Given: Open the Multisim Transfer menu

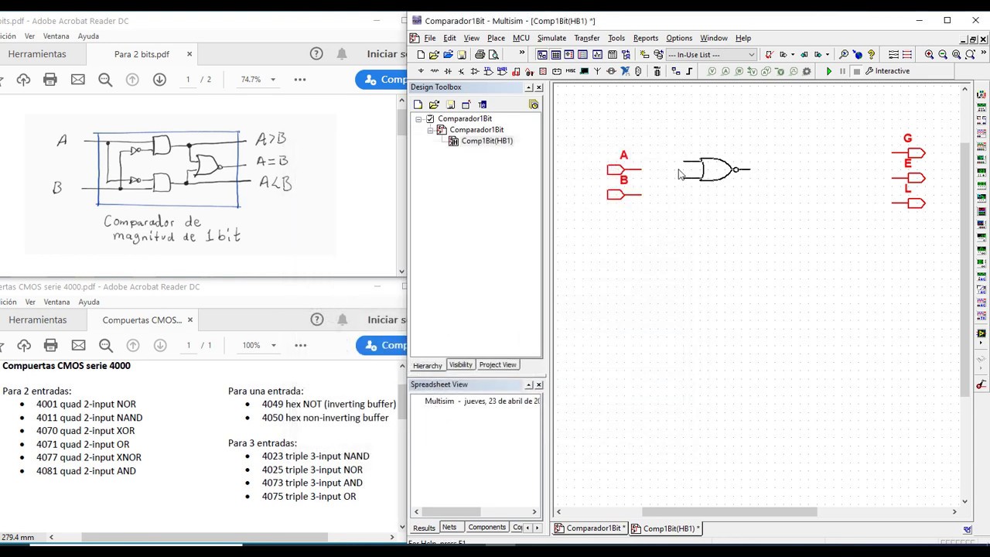Looking at the screenshot, I should click(587, 38).
